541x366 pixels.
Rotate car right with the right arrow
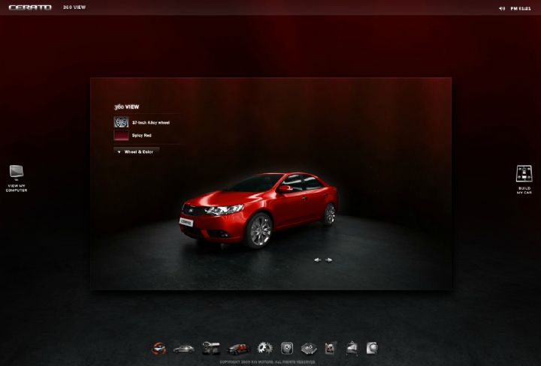pyautogui.click(x=329, y=260)
